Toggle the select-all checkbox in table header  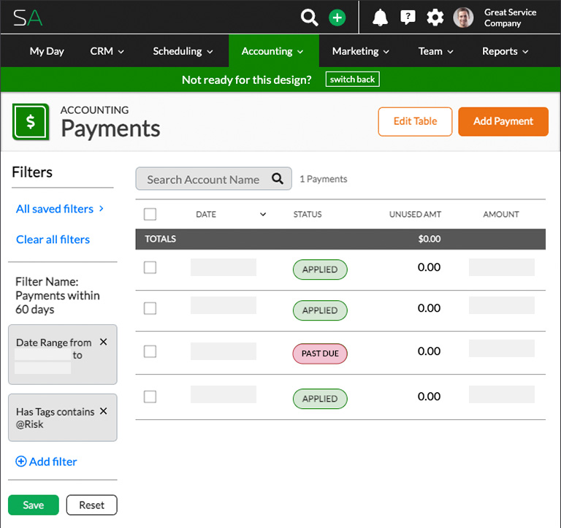pos(150,214)
